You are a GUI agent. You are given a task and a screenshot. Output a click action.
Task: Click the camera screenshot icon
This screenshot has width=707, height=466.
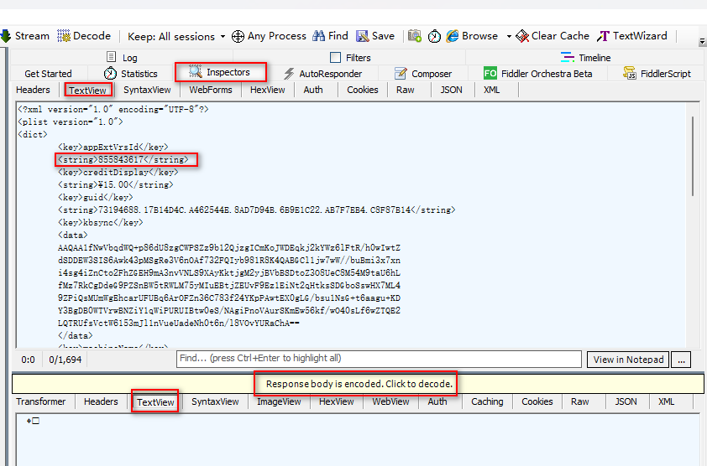pos(414,36)
